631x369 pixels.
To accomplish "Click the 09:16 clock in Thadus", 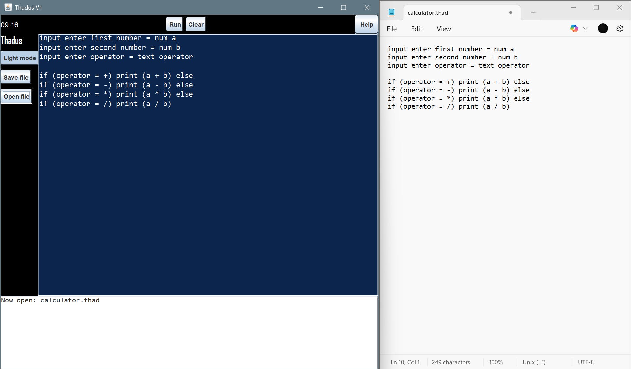I will point(10,25).
